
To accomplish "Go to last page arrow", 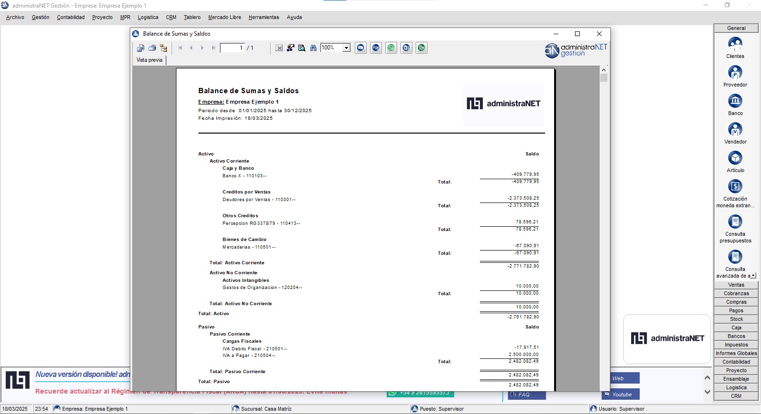I will click(x=213, y=48).
